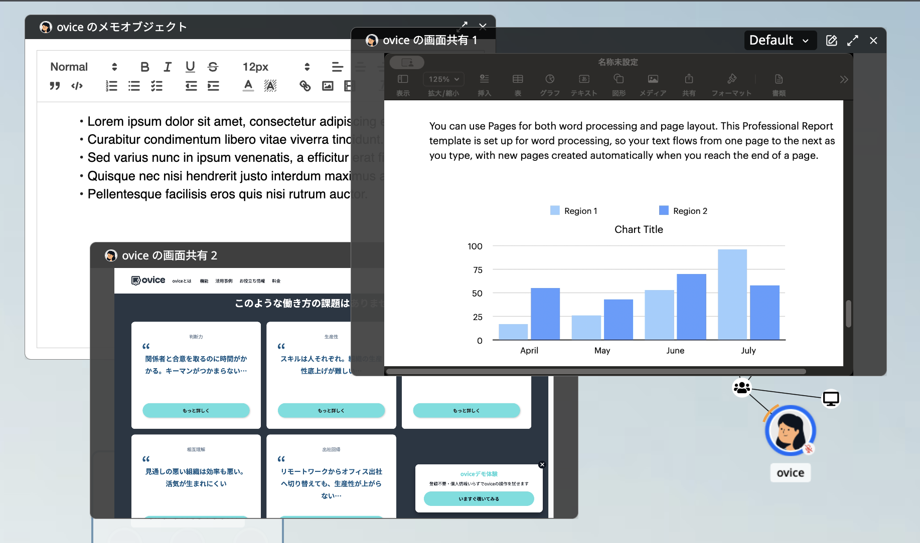Viewport: 920px width, 543px height.
Task: Open Default dropdown in screen share 1
Action: (780, 40)
